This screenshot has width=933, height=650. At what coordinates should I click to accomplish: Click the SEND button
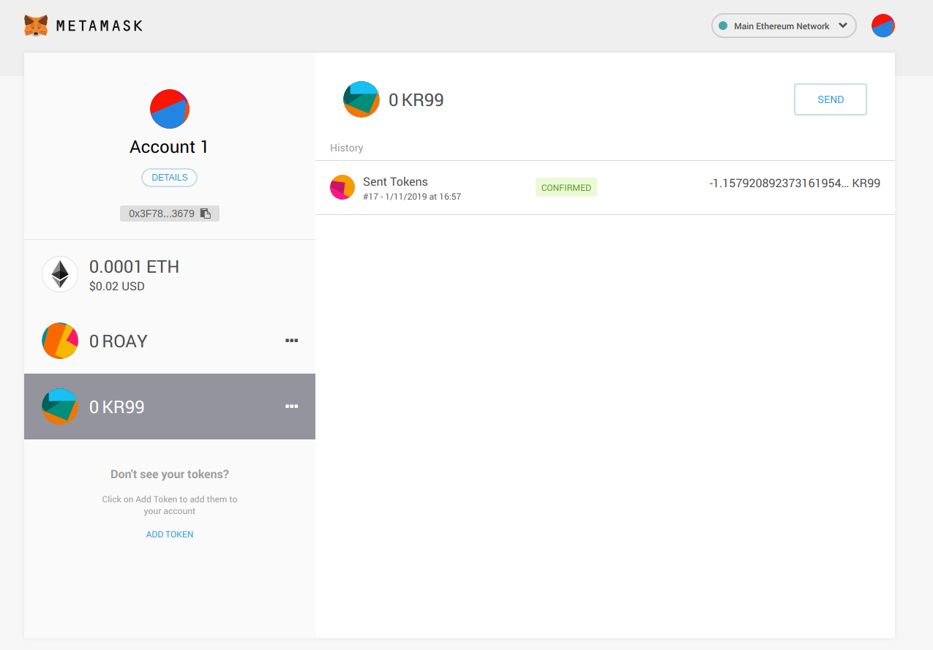click(831, 99)
